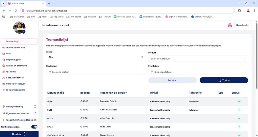Viewport: 258px width, 137px height.
Task: Click the browser extensions puzzle icon
Action: click(239, 11)
